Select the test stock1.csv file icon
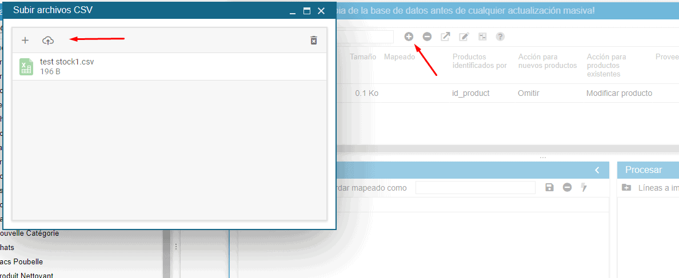The height and width of the screenshot is (278, 679). click(x=26, y=66)
